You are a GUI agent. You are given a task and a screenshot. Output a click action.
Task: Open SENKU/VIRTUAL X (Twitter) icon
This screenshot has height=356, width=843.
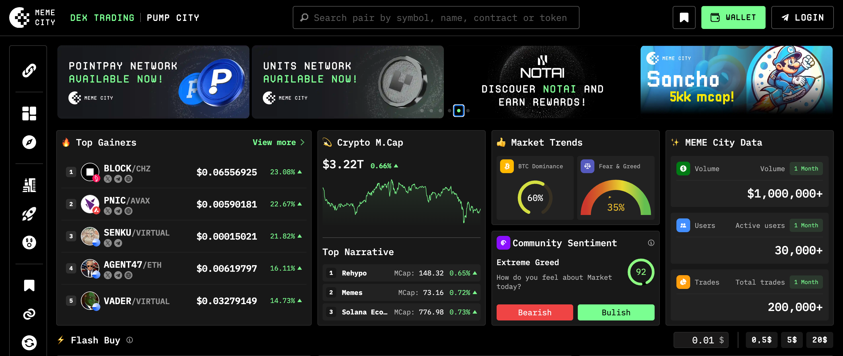pyautogui.click(x=108, y=243)
